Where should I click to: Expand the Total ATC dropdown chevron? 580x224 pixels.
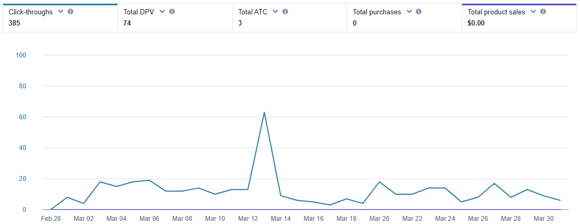[x=275, y=12]
